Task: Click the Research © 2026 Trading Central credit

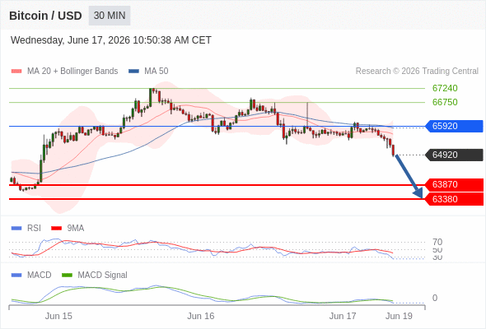Action: [x=417, y=72]
